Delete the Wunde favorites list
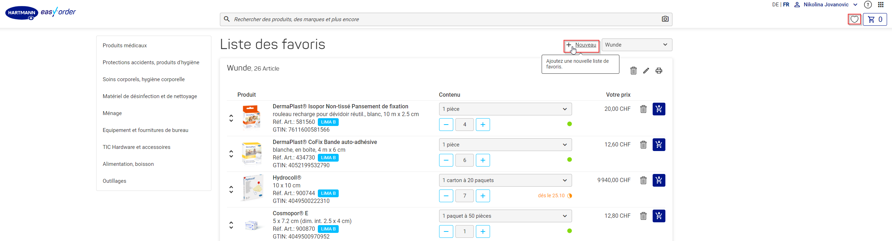 click(x=633, y=71)
